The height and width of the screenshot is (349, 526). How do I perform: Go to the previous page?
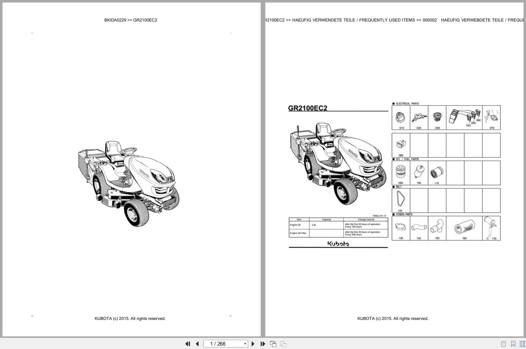point(197,344)
